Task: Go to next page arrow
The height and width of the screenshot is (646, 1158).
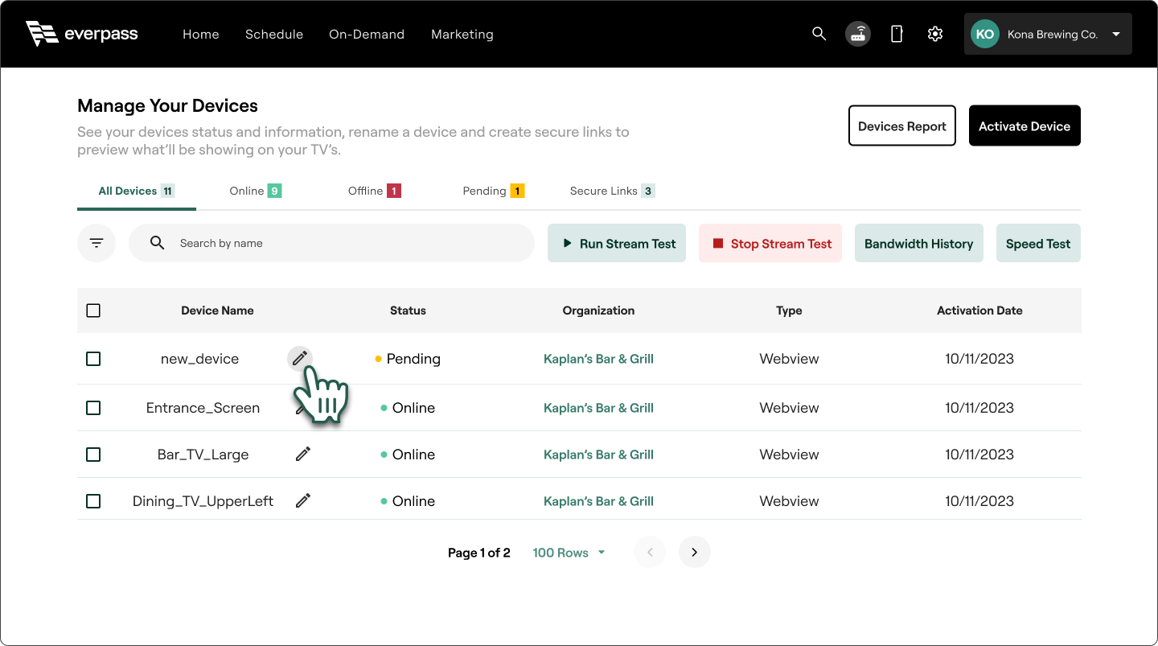Action: pyautogui.click(x=695, y=552)
